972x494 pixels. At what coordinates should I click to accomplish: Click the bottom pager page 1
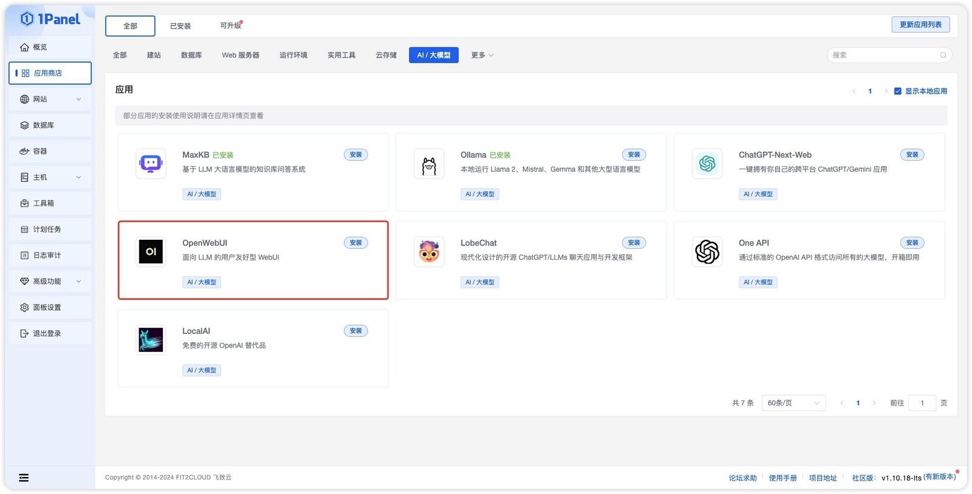click(x=858, y=403)
